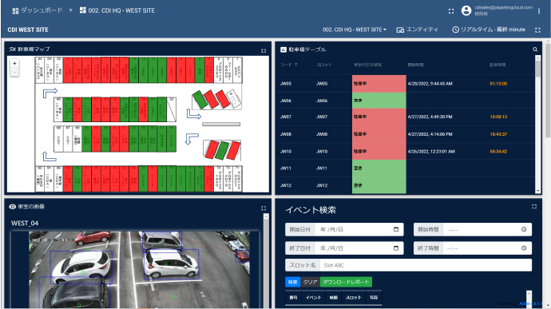
Task: Open the calendar picker for 終了日付
Action: click(396, 248)
